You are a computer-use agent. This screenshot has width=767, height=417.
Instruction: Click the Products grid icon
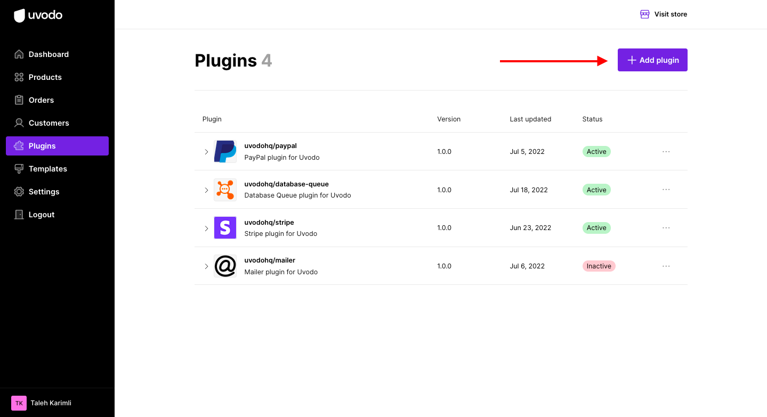pos(19,77)
